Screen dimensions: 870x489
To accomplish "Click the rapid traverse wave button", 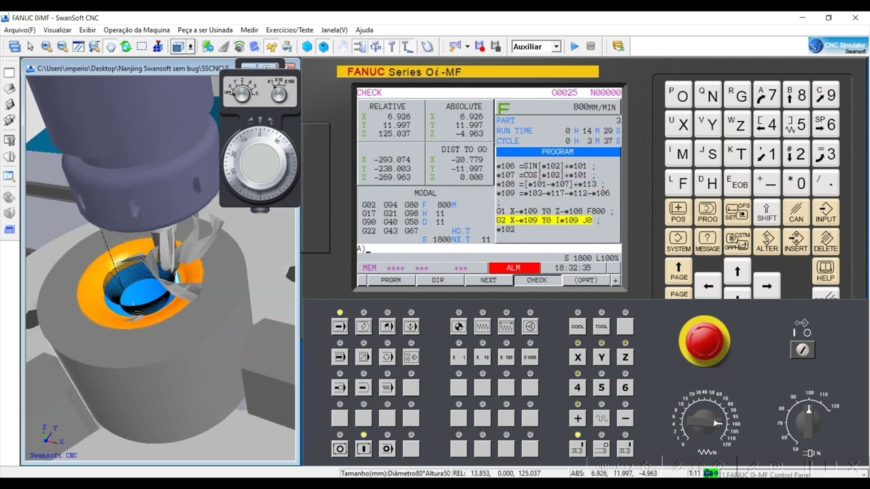I will point(602,418).
